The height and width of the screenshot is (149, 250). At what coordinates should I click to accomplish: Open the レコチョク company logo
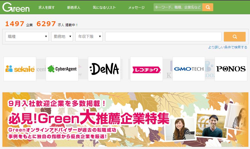147,69
